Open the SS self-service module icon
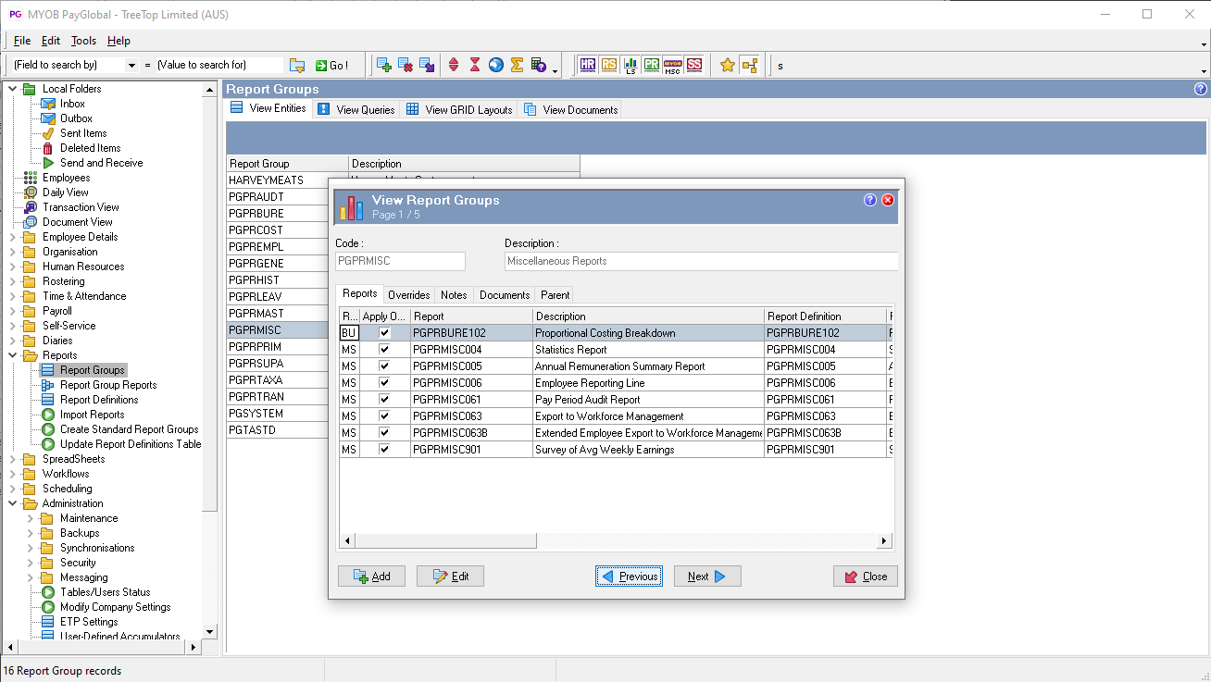Image resolution: width=1211 pixels, height=682 pixels. (694, 65)
